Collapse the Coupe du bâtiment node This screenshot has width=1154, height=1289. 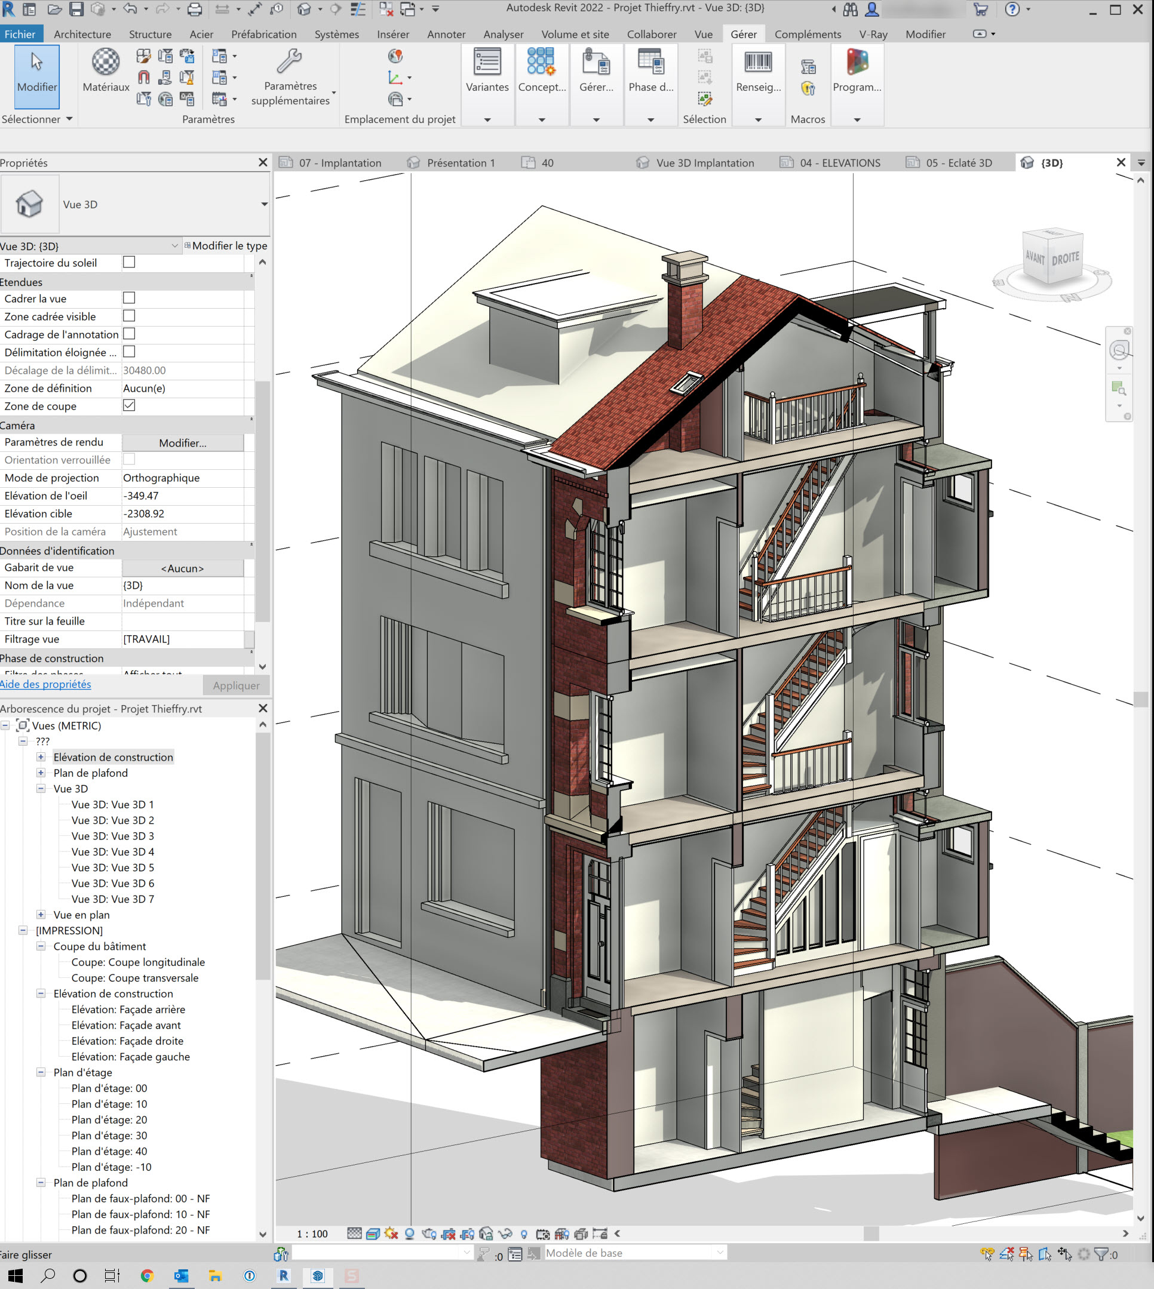click(x=41, y=946)
